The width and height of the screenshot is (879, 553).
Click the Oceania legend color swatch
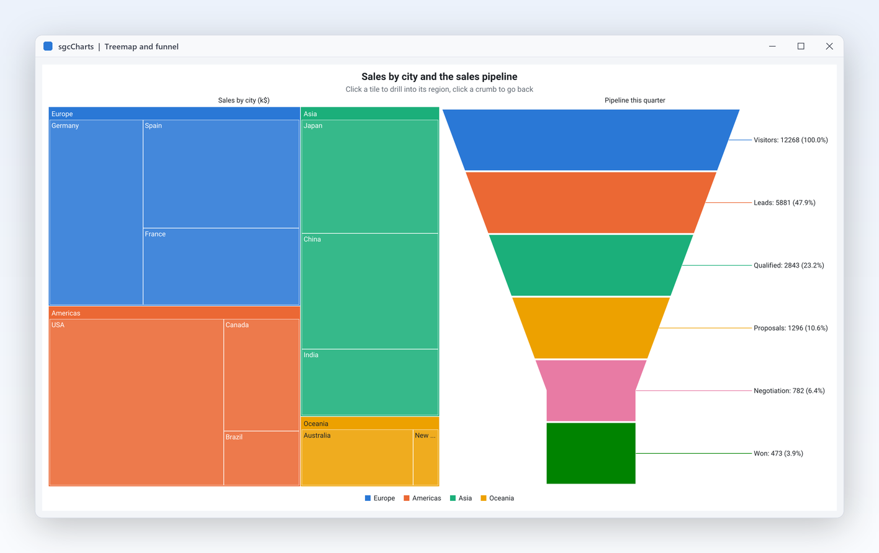pos(484,498)
